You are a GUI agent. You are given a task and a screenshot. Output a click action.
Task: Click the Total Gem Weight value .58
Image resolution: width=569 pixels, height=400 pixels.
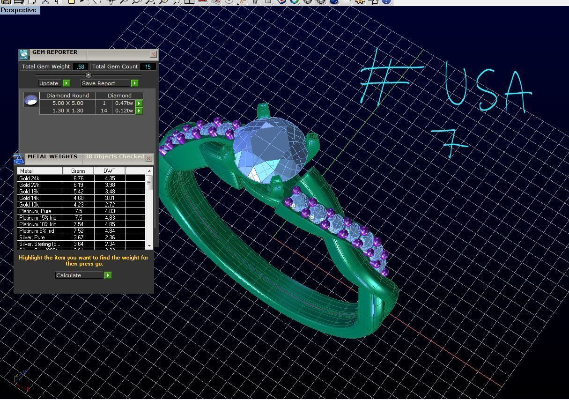(81, 67)
